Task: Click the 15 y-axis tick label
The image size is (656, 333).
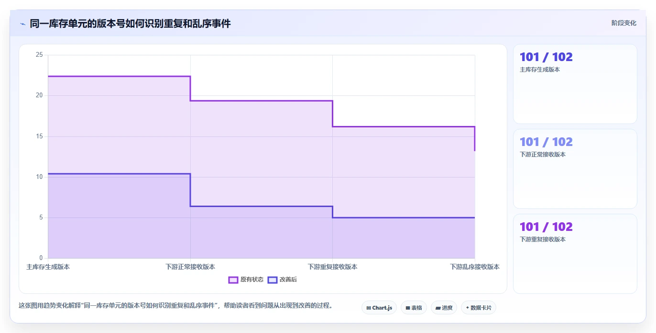Action: 39,136
